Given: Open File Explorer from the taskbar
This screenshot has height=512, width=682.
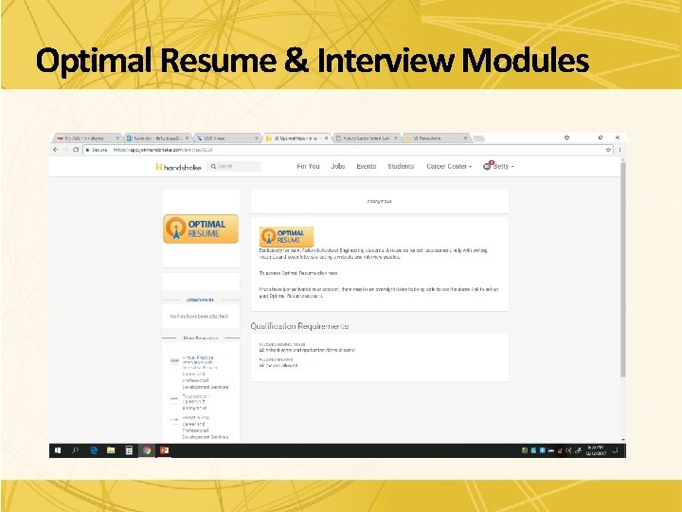Looking at the screenshot, I should click(112, 450).
